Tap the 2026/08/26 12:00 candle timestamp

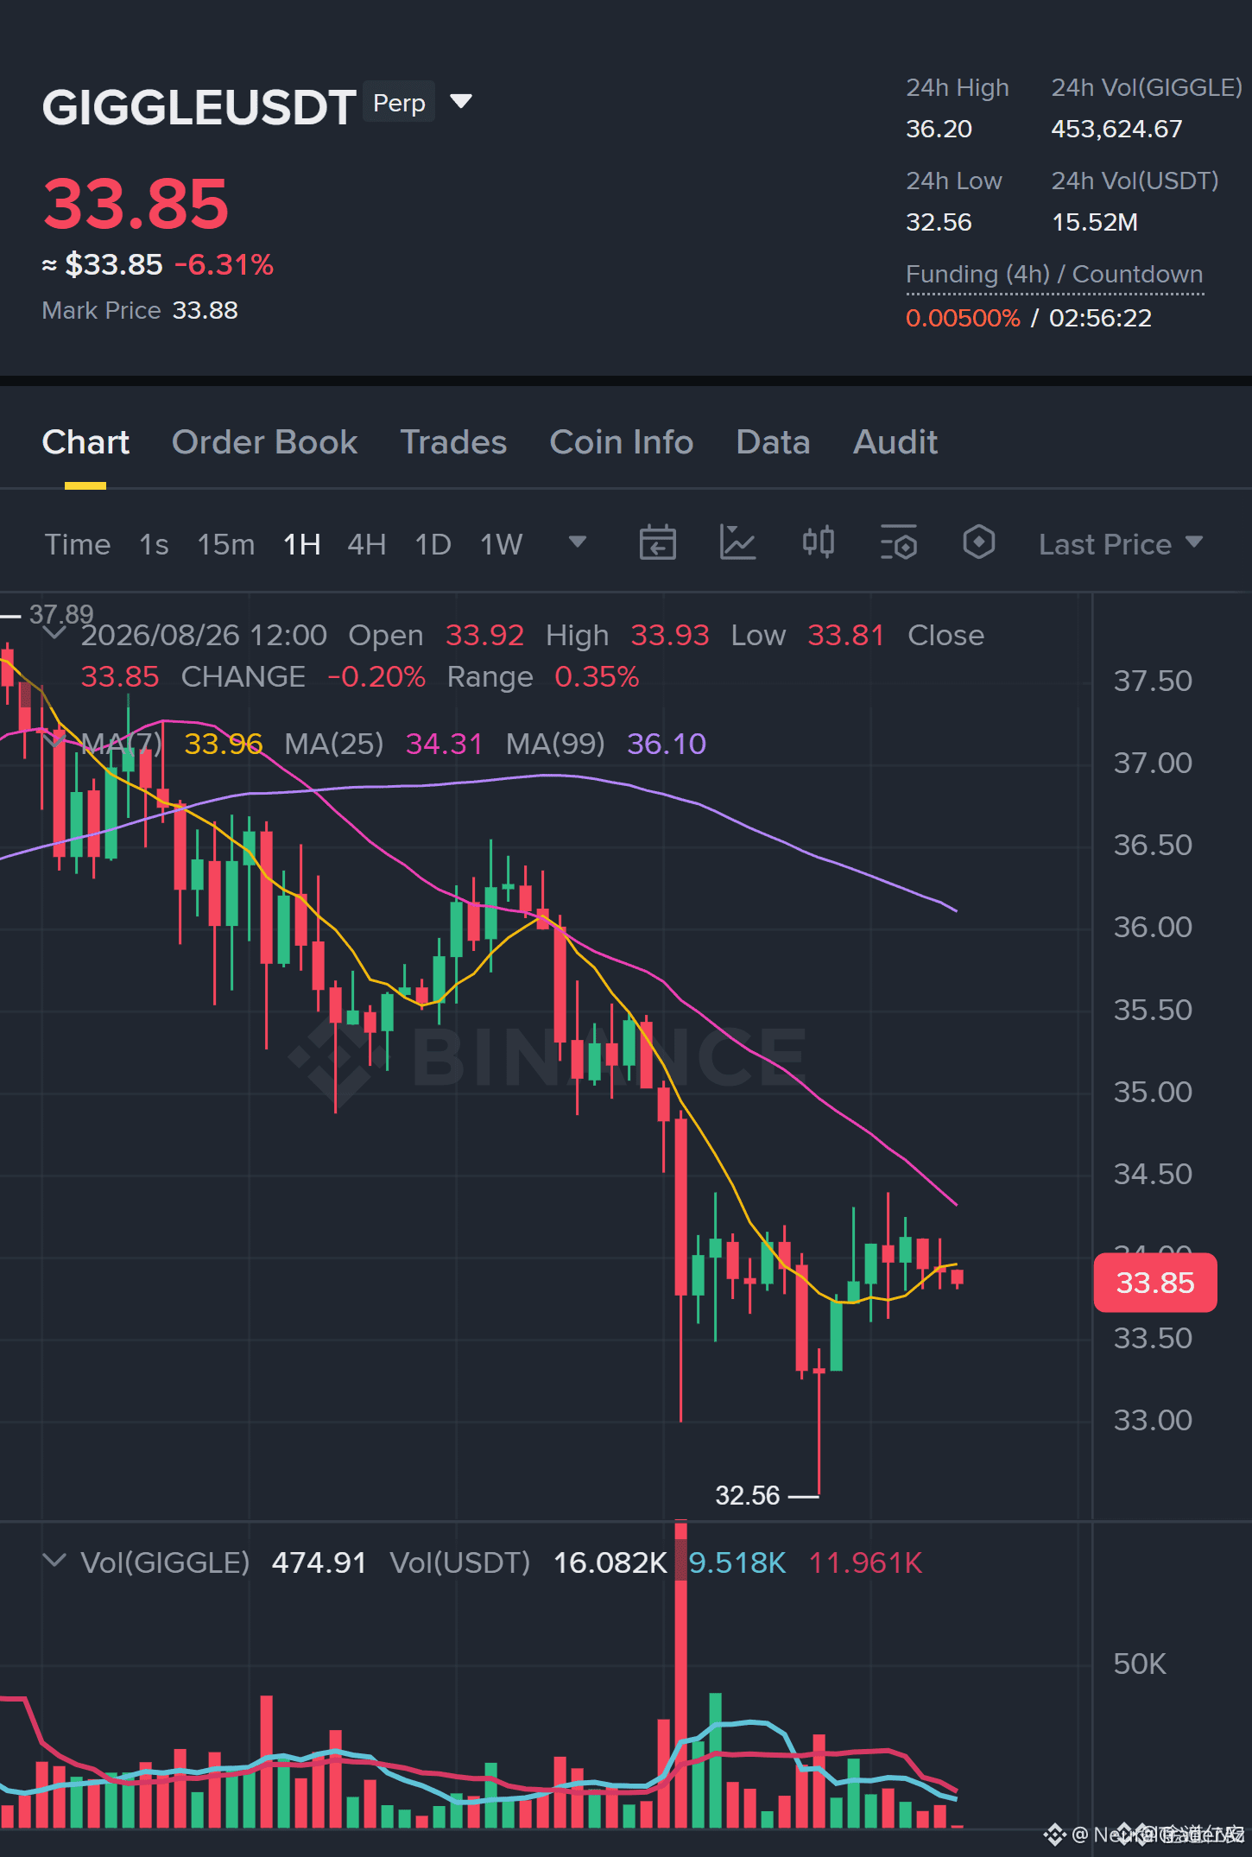coord(205,635)
